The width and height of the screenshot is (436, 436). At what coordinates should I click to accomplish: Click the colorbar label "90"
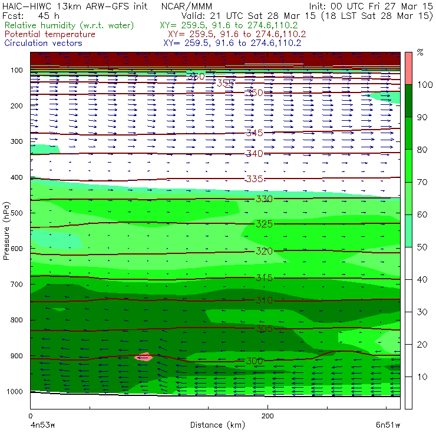(x=422, y=117)
